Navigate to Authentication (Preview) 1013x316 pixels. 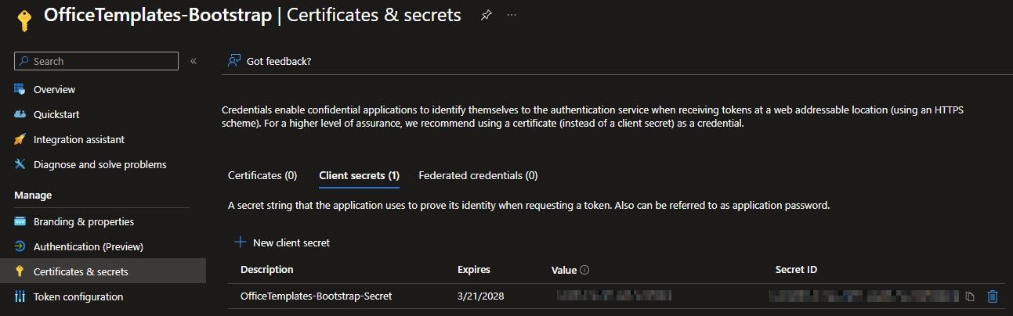tap(88, 246)
